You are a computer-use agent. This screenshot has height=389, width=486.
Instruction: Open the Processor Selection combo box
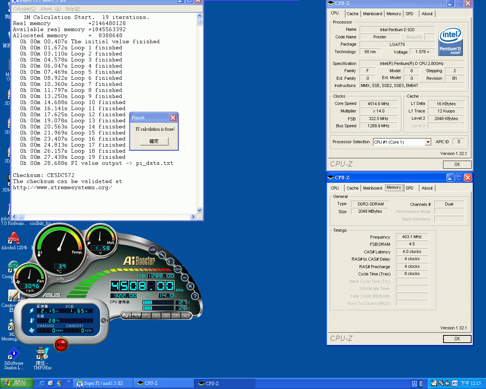pyautogui.click(x=402, y=142)
